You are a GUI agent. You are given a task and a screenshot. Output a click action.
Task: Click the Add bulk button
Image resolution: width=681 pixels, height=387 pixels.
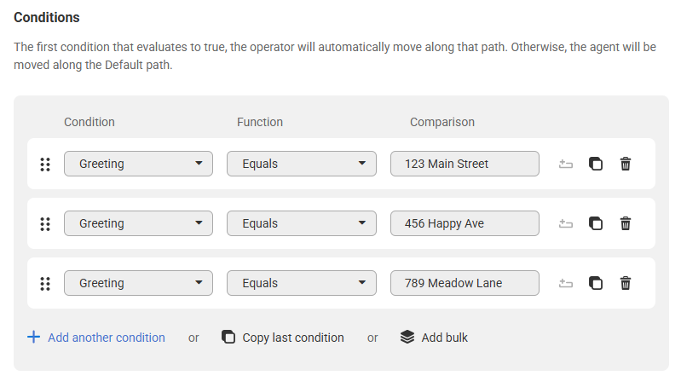coord(434,337)
